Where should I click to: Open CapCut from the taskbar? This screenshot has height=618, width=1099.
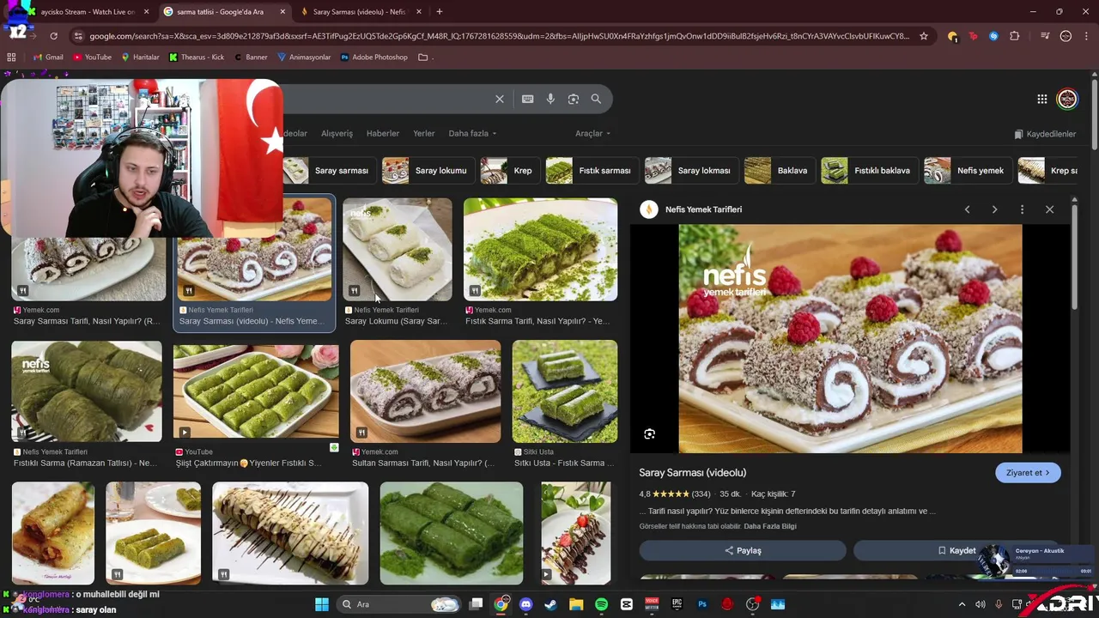pyautogui.click(x=627, y=604)
